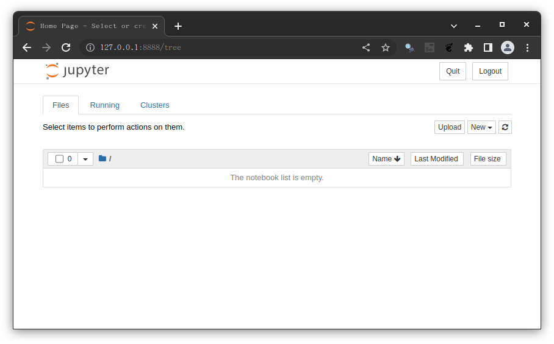Select the Home Page browser tab
The width and height of the screenshot is (554, 344).
click(92, 26)
